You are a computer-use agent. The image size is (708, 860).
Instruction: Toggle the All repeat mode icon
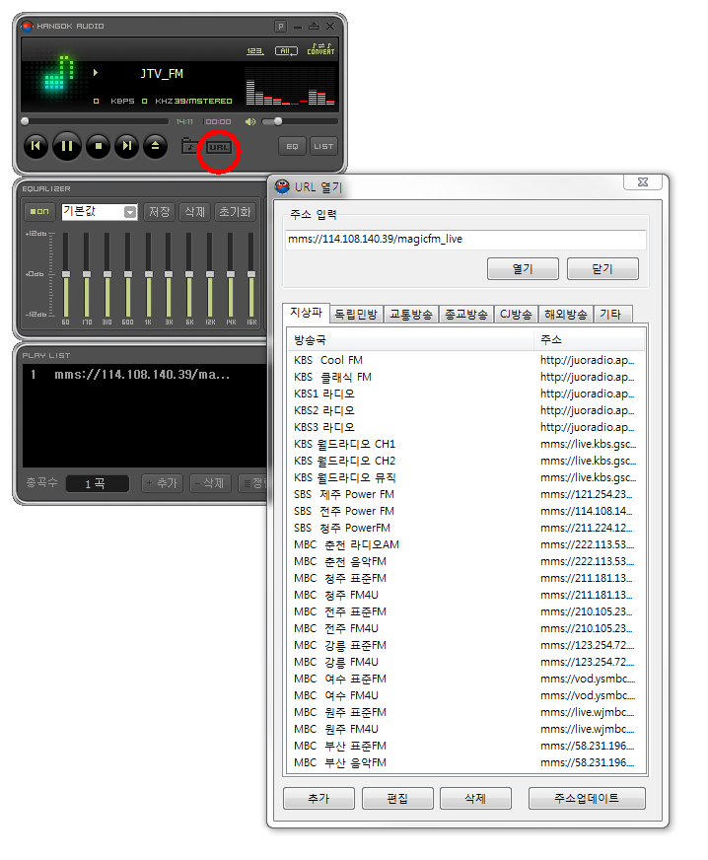tap(286, 51)
